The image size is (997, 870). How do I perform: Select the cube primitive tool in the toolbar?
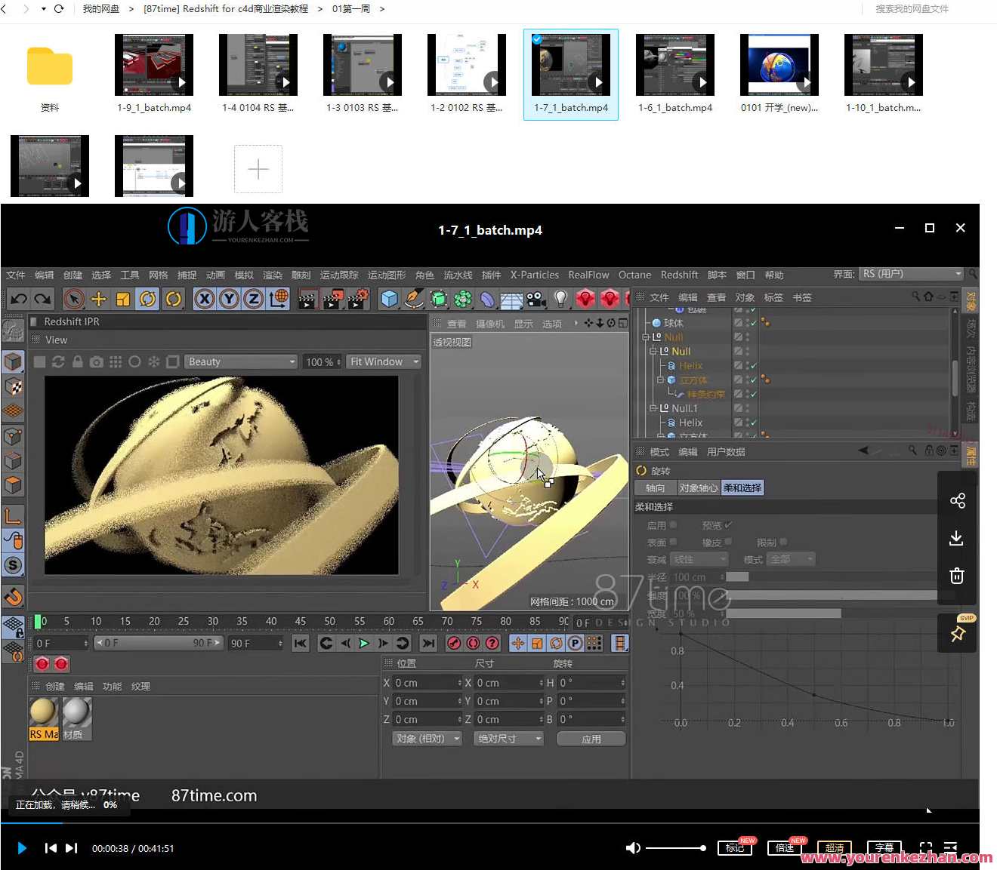(x=388, y=299)
